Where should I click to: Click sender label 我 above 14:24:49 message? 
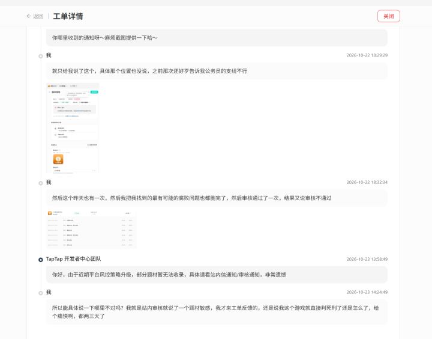click(x=49, y=292)
